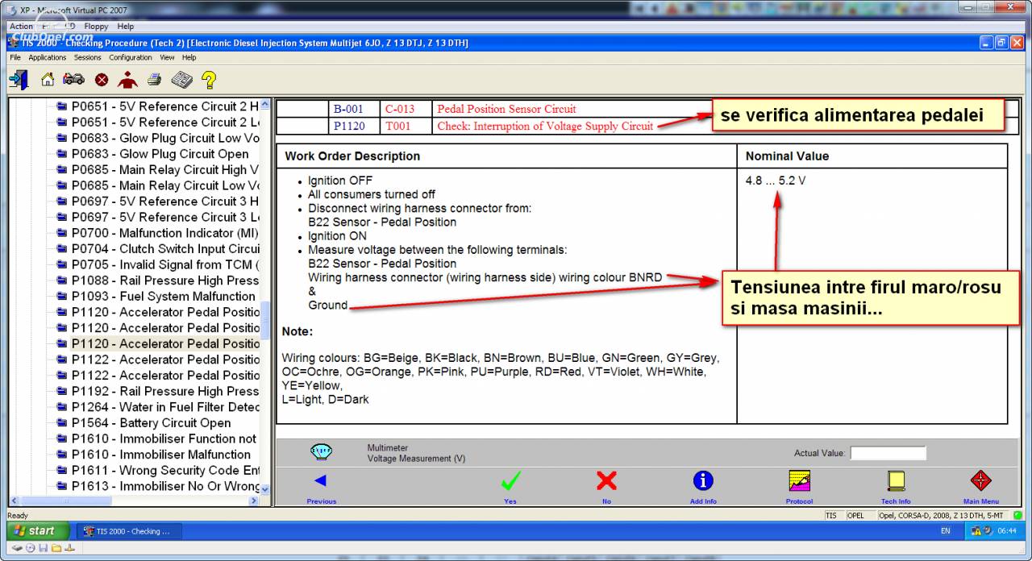Click the P1120 link in header table
Screen dimensions: 1032x561
tap(348, 126)
